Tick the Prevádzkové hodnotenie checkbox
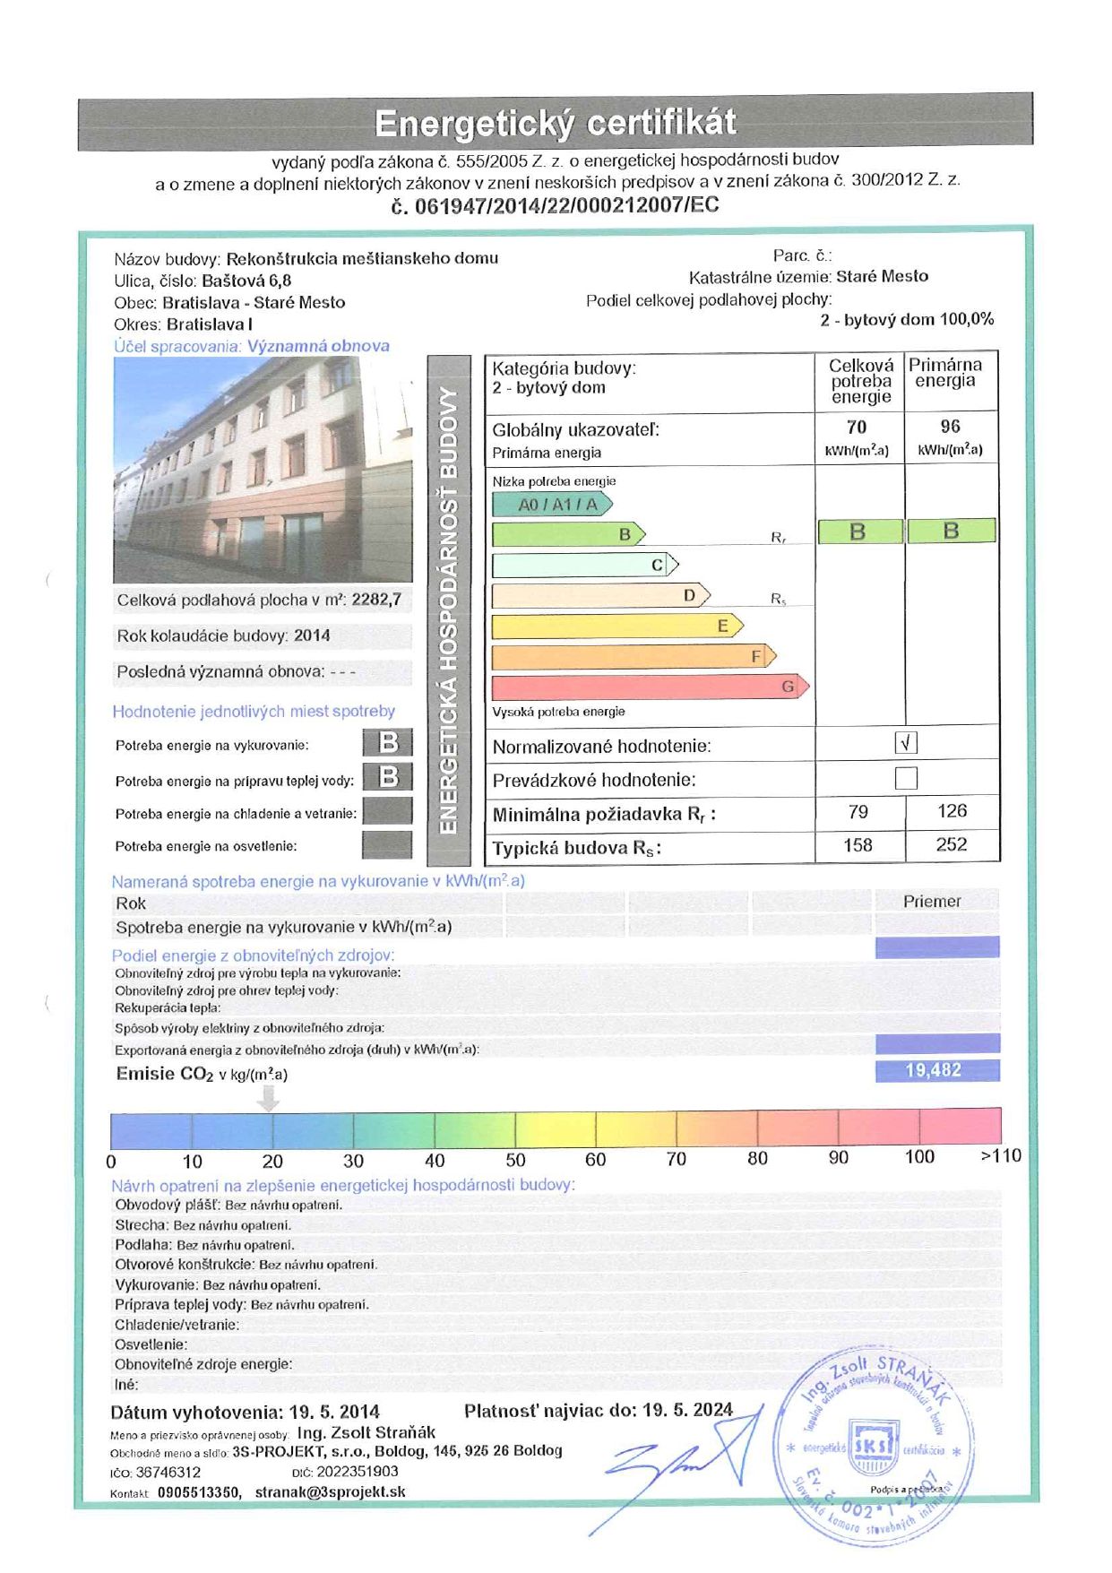 [906, 778]
